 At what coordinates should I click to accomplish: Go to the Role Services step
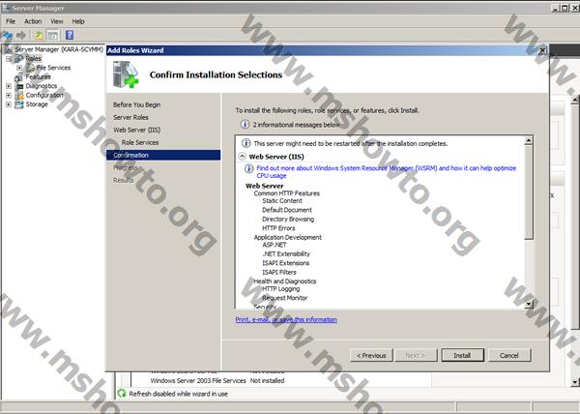140,142
